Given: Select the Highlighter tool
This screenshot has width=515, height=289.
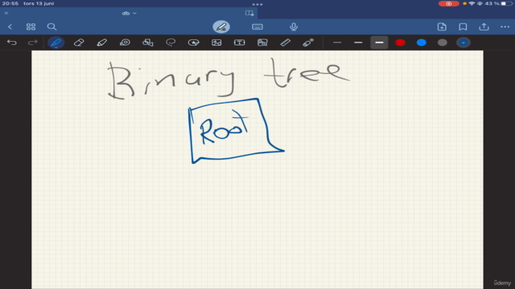Looking at the screenshot, I should pos(102,43).
